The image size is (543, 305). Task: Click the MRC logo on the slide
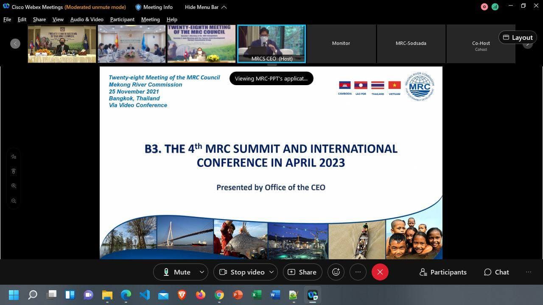[420, 86]
